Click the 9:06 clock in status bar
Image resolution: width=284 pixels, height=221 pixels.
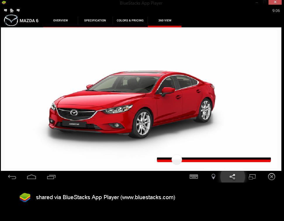tap(276, 11)
